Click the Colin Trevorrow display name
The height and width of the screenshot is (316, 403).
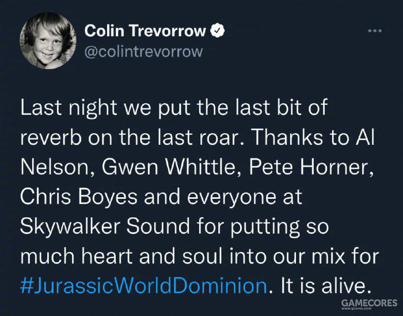[x=145, y=31]
